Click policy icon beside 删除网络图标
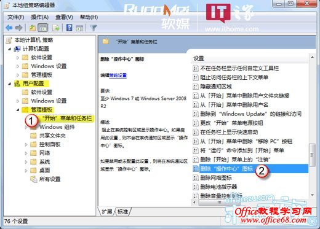Image resolution: width=320 pixels, height=229 pixels. point(196,177)
